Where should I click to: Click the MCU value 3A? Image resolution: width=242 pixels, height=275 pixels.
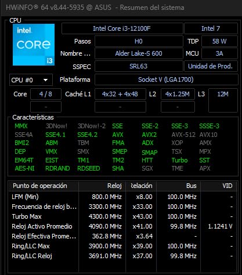tap(219, 53)
